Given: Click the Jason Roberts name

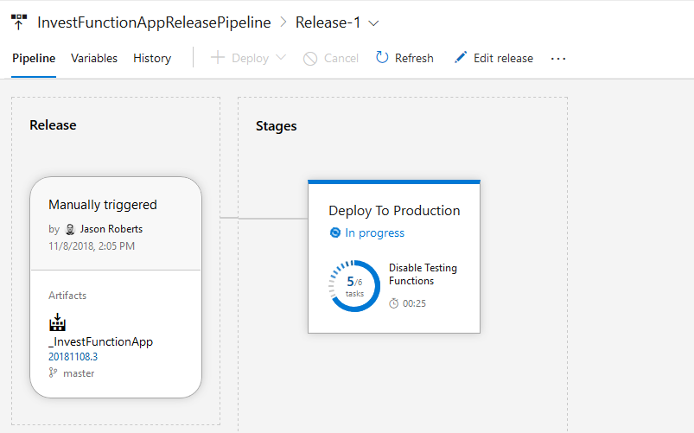Looking at the screenshot, I should (x=111, y=229).
